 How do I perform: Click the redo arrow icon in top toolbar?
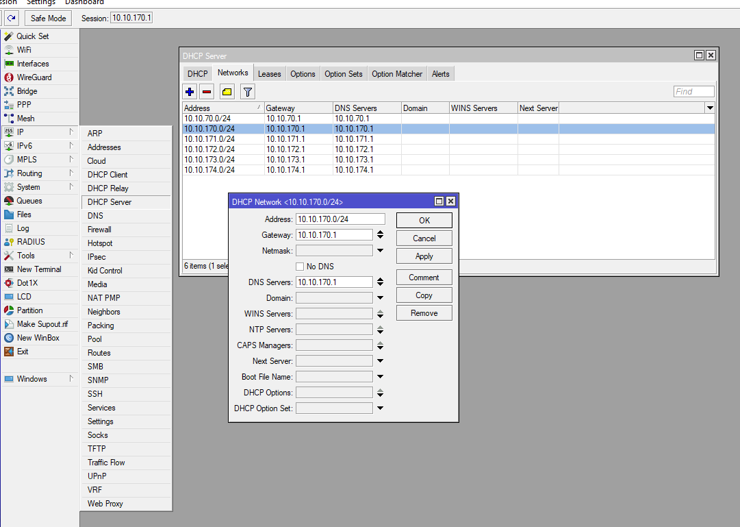click(x=12, y=19)
